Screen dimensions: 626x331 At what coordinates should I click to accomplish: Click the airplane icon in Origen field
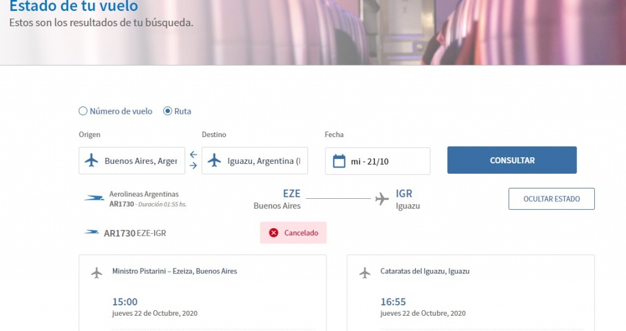92,161
